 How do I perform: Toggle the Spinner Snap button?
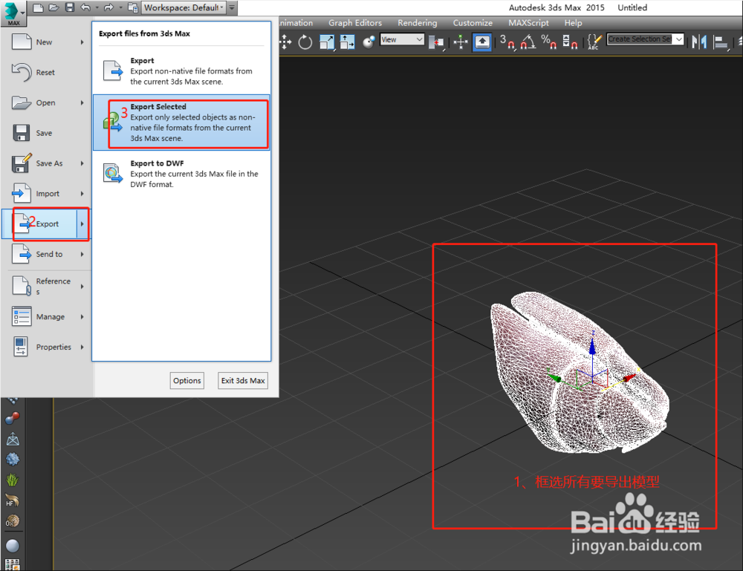coord(570,42)
